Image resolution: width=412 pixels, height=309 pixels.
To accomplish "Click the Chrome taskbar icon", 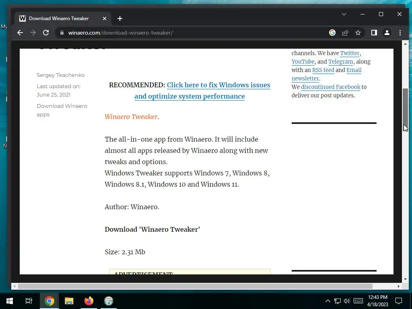I will click(x=49, y=301).
